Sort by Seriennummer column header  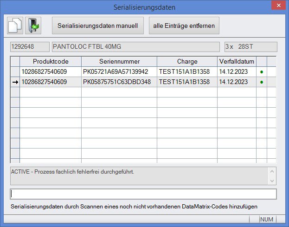click(119, 61)
